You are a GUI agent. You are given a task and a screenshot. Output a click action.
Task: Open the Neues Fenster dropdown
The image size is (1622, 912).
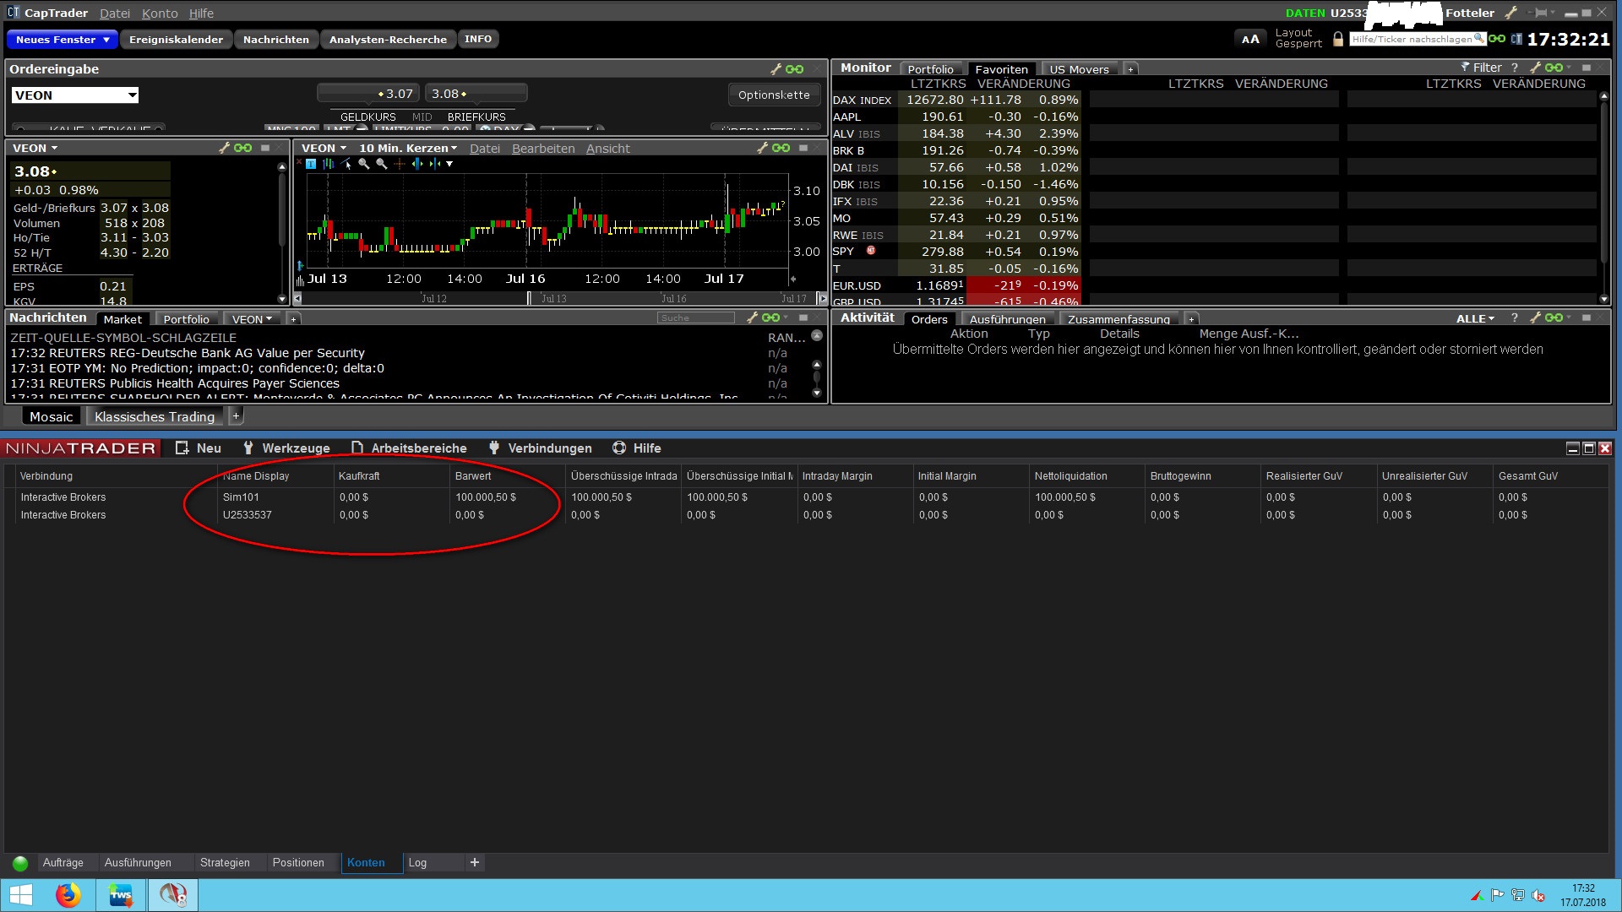point(63,40)
